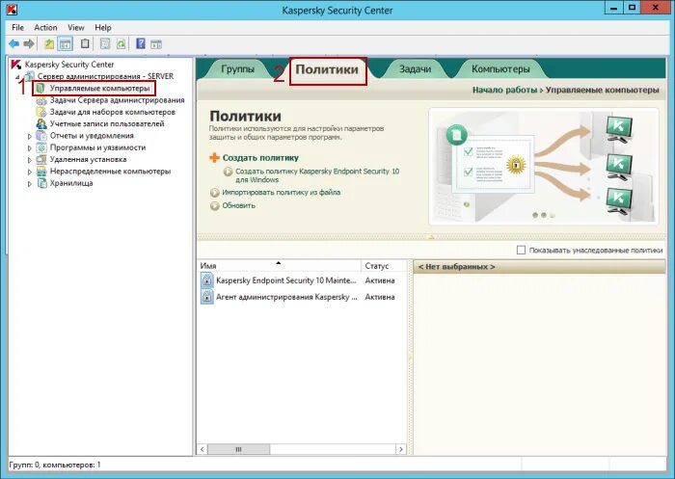Click the Удаленная установка icon

(41, 159)
